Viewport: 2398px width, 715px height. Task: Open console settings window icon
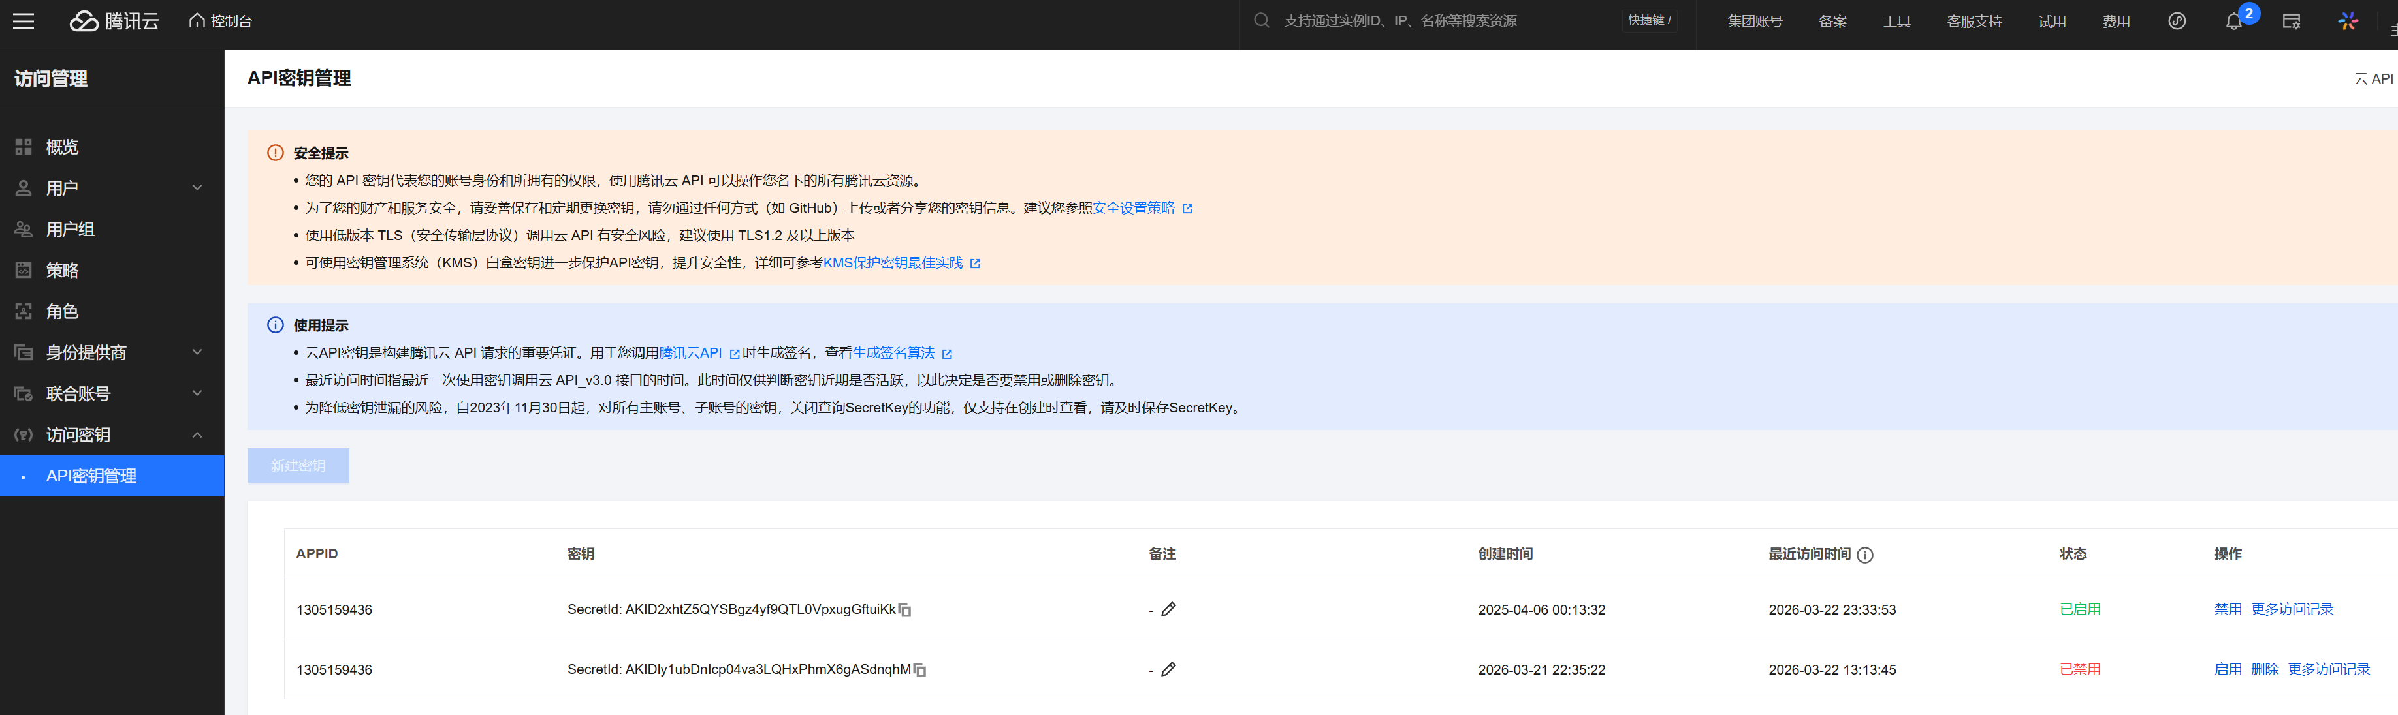(x=2291, y=22)
